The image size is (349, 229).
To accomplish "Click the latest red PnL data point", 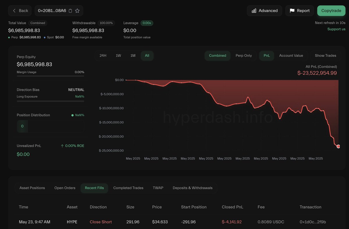I will point(338,146).
